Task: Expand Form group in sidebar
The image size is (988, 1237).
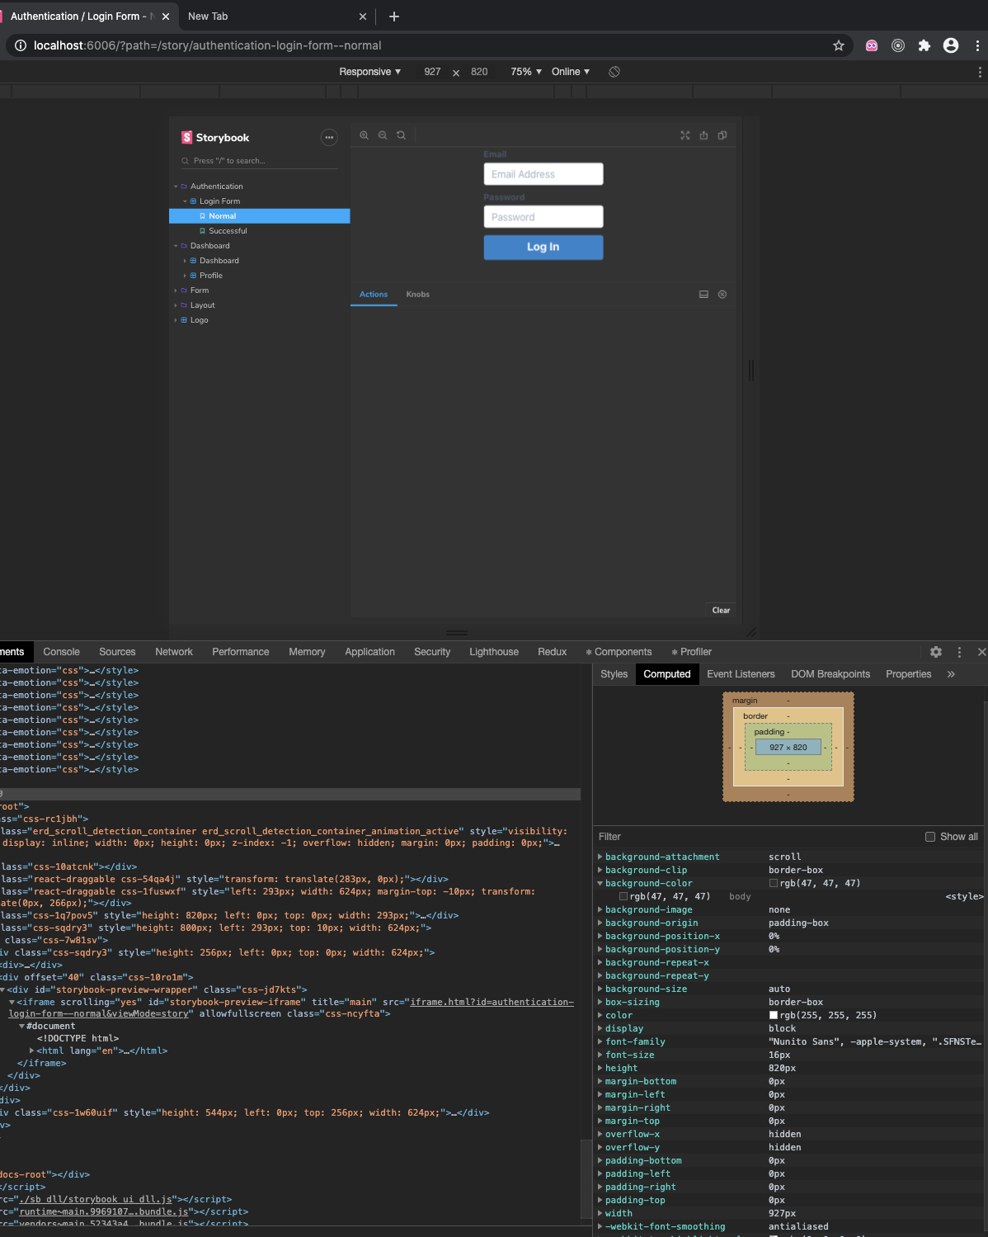Action: (x=176, y=290)
